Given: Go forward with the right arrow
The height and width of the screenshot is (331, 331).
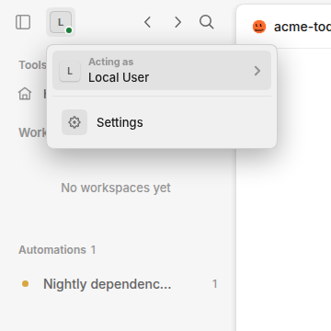Looking at the screenshot, I should pos(177,22).
